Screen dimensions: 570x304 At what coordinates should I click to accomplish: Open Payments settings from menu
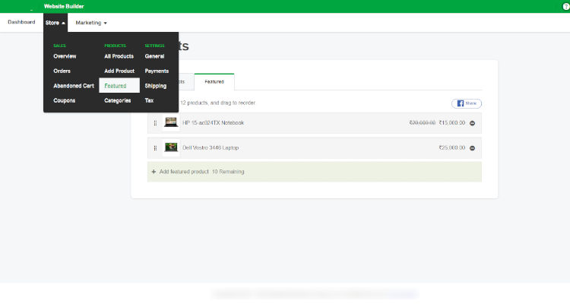click(x=157, y=71)
